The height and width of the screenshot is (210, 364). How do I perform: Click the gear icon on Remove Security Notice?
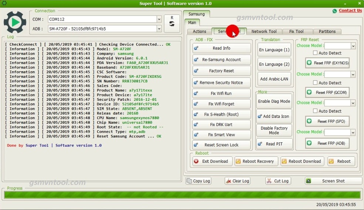pyautogui.click(x=196, y=83)
